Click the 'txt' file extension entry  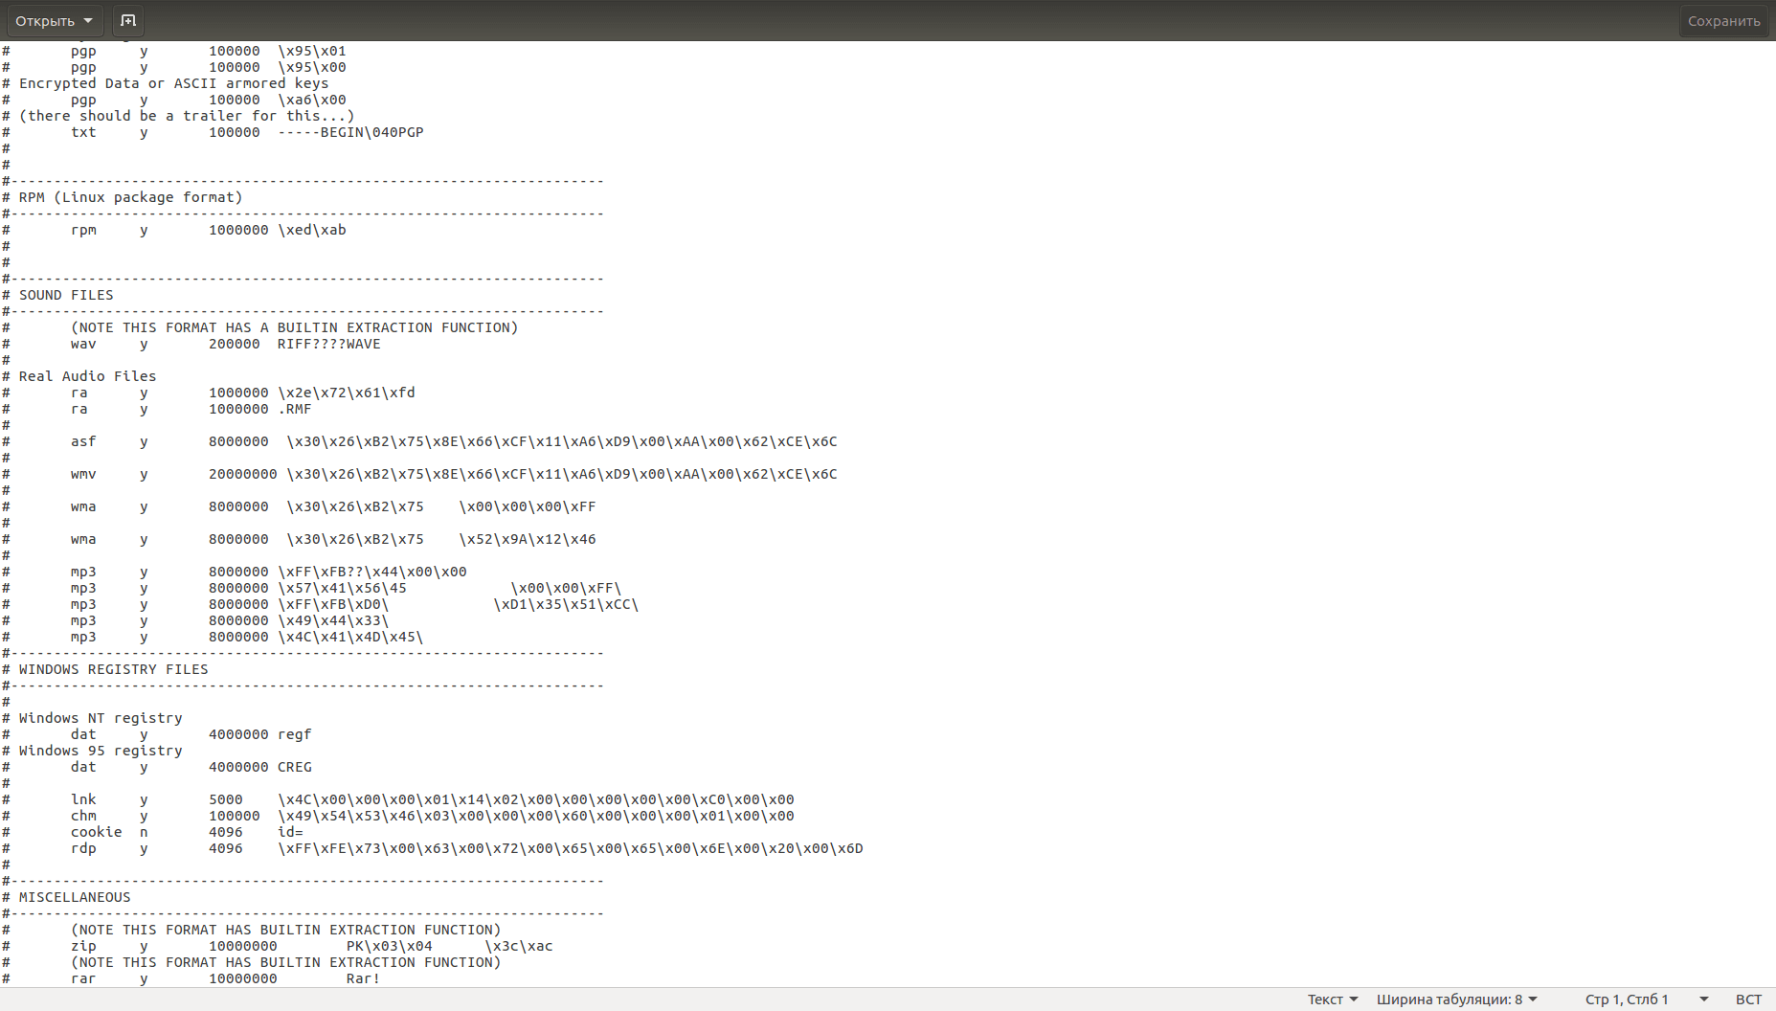tap(83, 132)
